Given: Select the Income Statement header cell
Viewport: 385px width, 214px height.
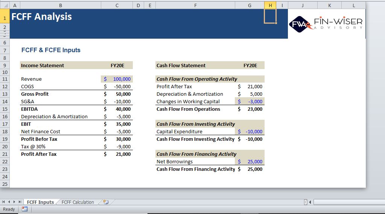Looking at the screenshot, I should pos(60,65).
